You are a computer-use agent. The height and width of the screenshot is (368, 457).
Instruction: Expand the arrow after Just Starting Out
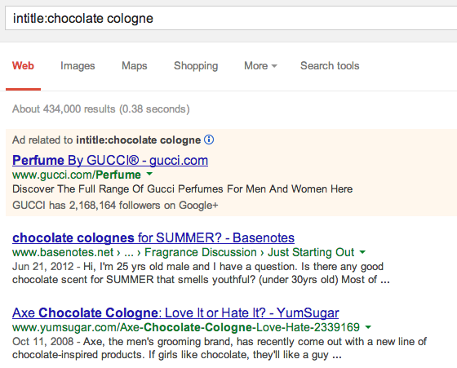(362, 252)
